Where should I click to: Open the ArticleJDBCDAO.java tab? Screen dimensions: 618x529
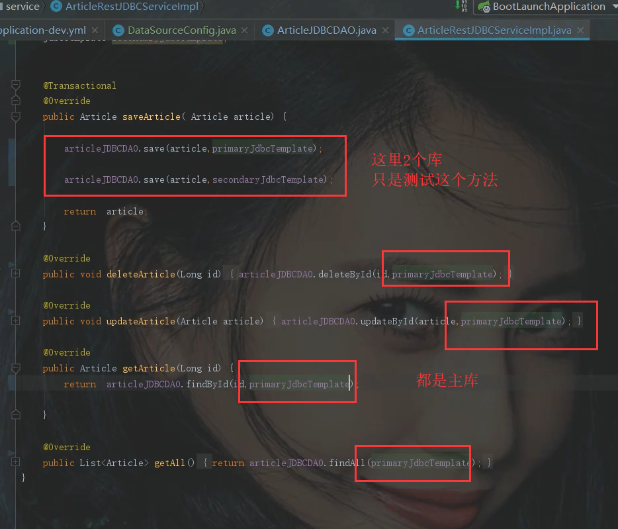pos(326,30)
